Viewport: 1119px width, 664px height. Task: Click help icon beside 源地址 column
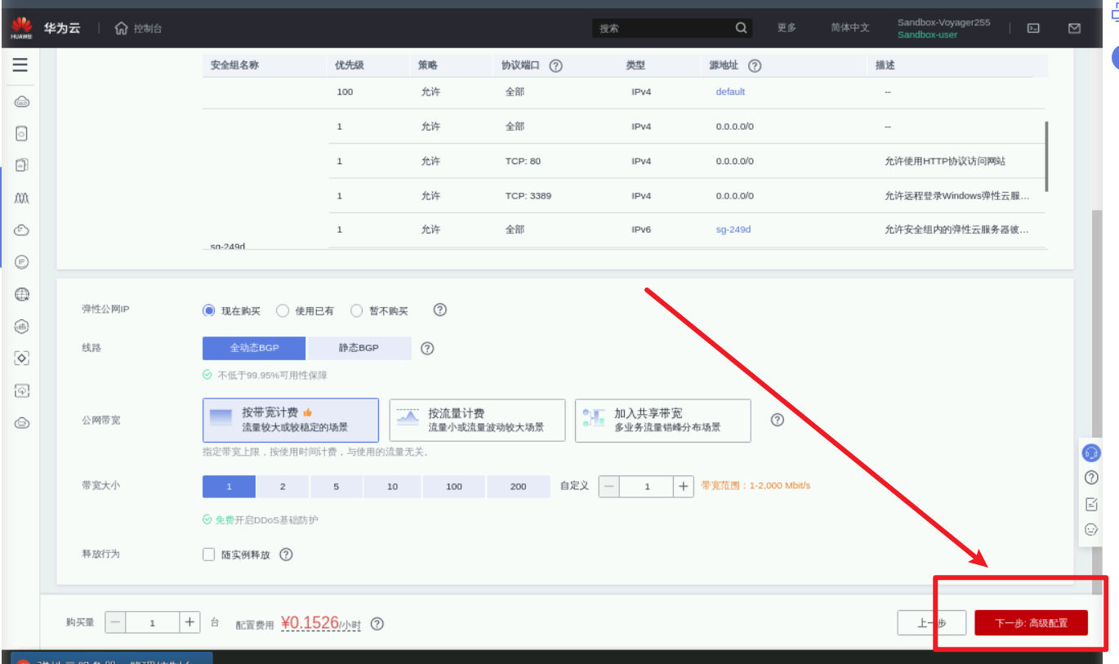[x=755, y=65]
